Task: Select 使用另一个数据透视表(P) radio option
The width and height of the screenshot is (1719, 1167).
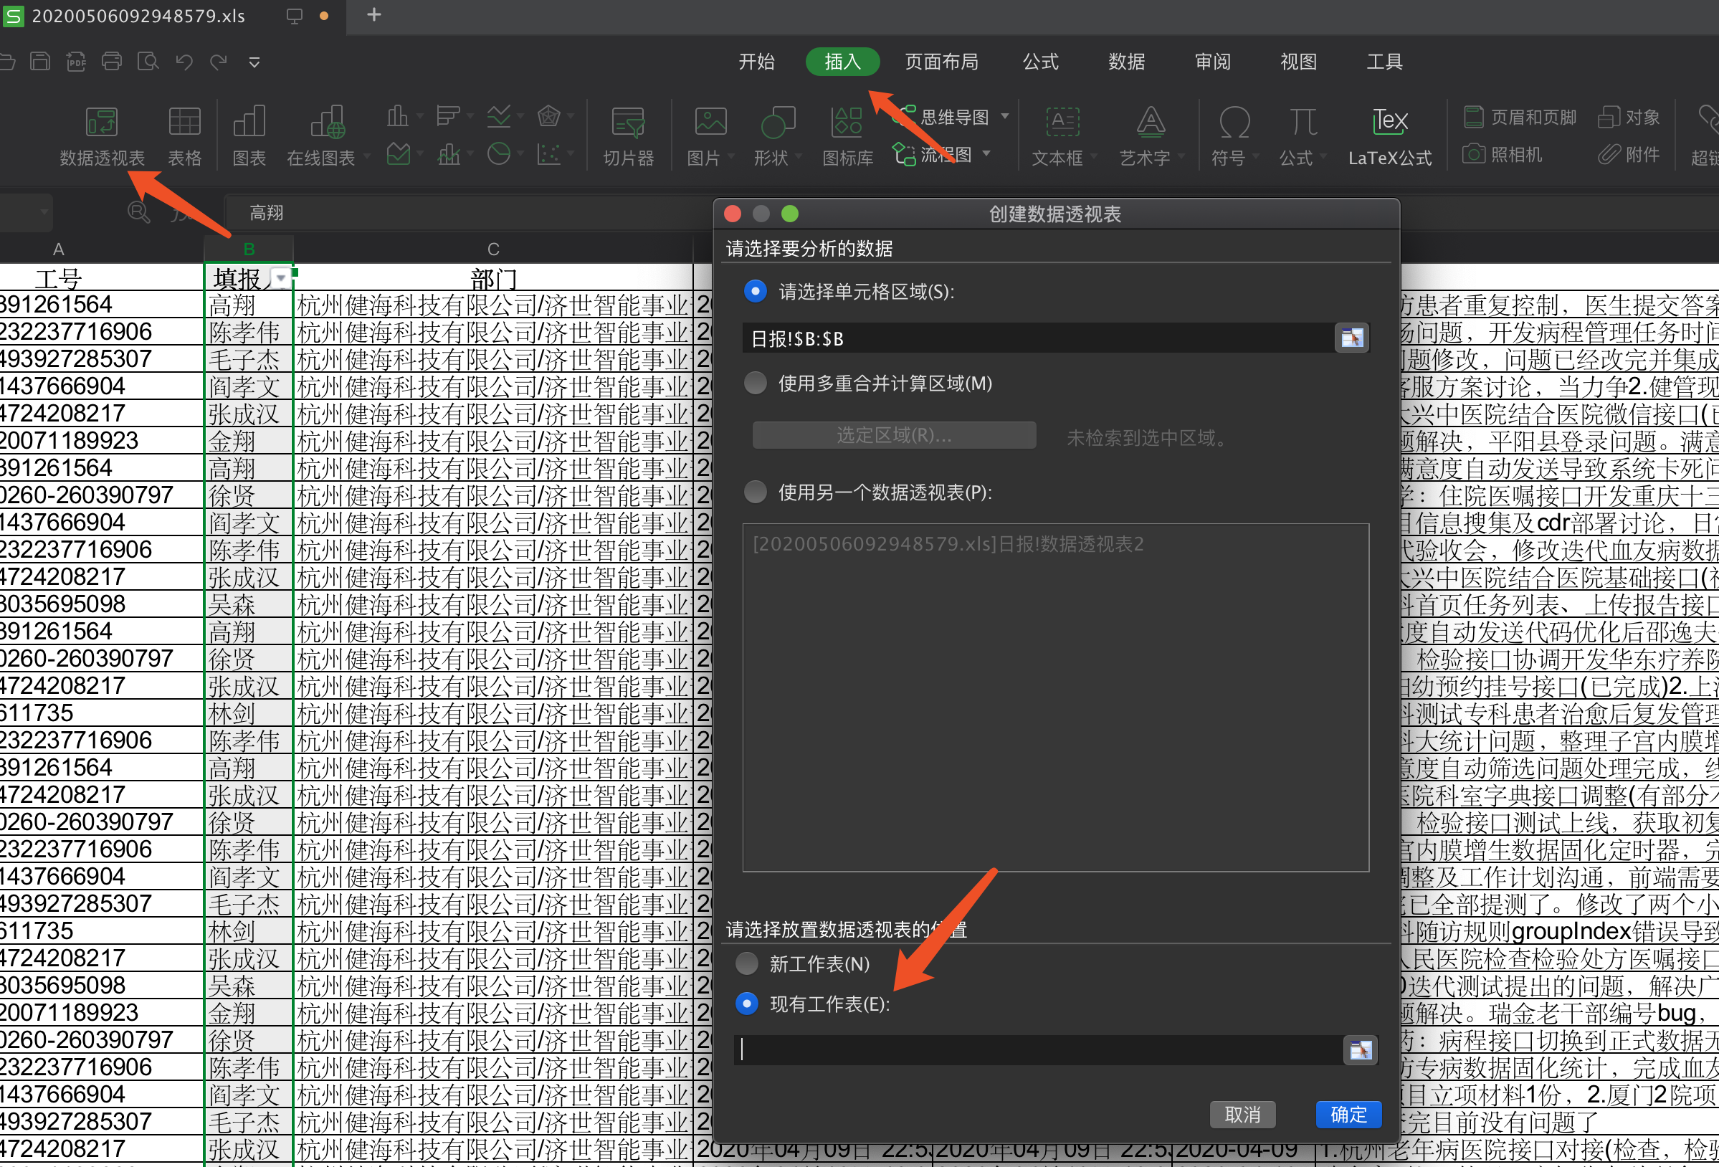Action: point(756,492)
